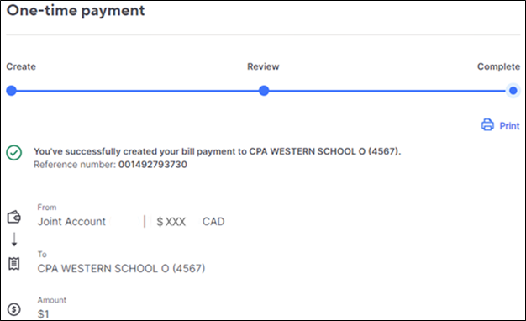Viewport: 526px width, 321px height.
Task: Click the reference number 001492793730
Action: tap(153, 165)
